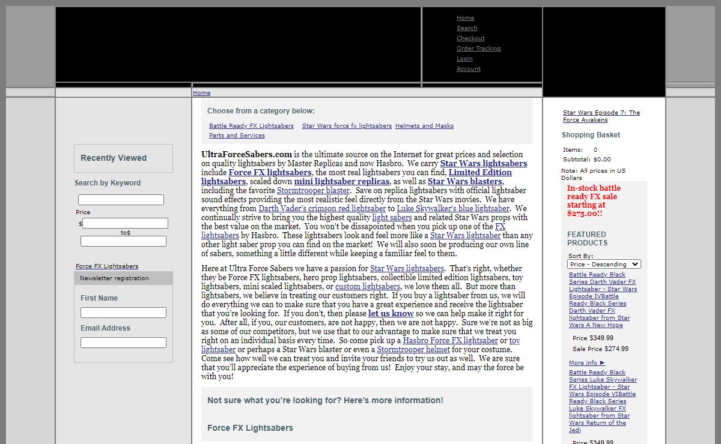Screen dimensions: 721x444
Task: Click the First Name newsletter field
Action: (x=123, y=313)
